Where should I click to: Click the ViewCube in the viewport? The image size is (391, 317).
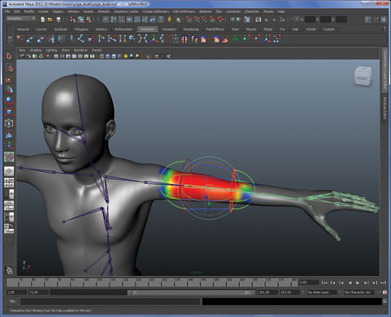point(362,76)
